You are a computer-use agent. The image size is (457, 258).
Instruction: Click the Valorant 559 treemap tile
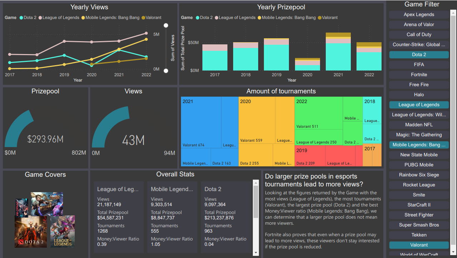pos(257,120)
